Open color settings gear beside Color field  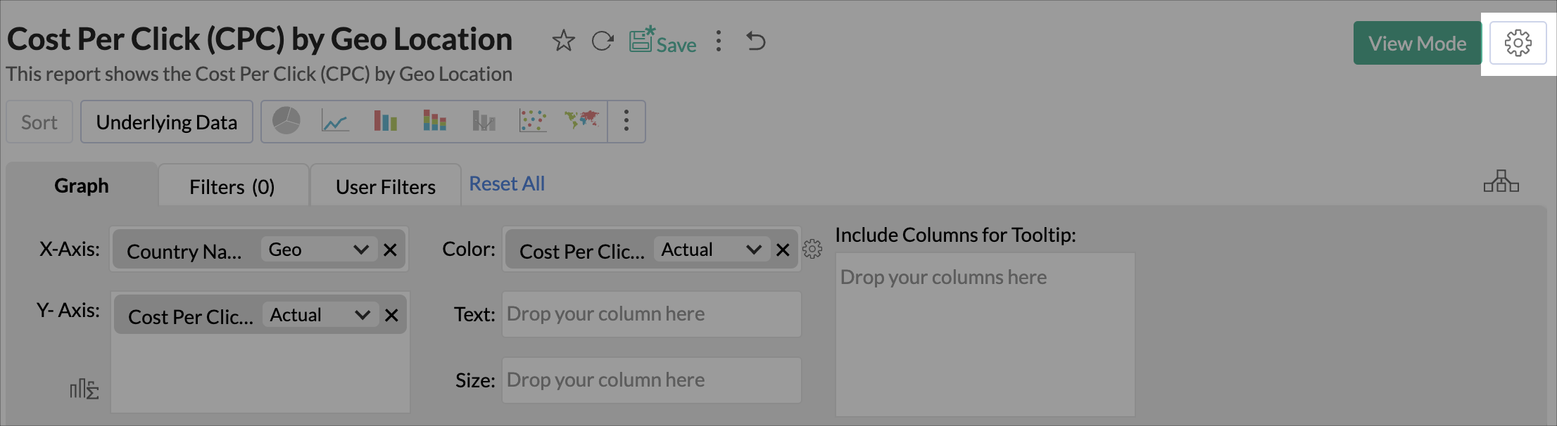(812, 250)
